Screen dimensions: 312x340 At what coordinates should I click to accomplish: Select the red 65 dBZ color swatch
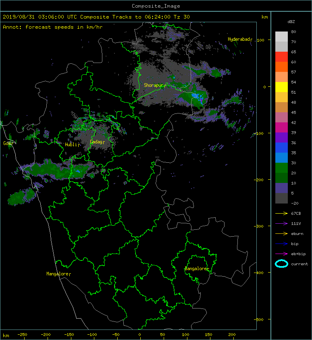pyautogui.click(x=281, y=57)
